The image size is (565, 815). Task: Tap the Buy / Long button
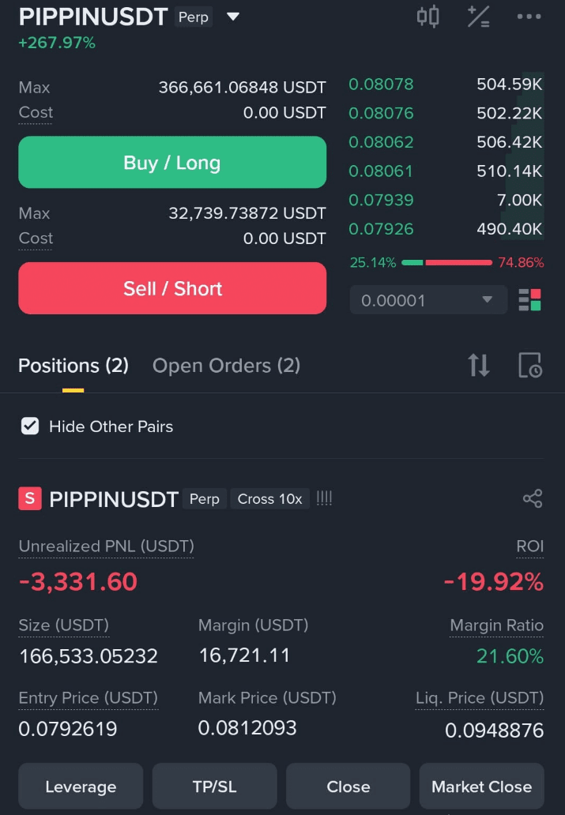(172, 162)
